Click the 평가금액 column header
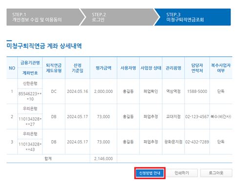This screenshot has width=247, height=181. (x=103, y=68)
